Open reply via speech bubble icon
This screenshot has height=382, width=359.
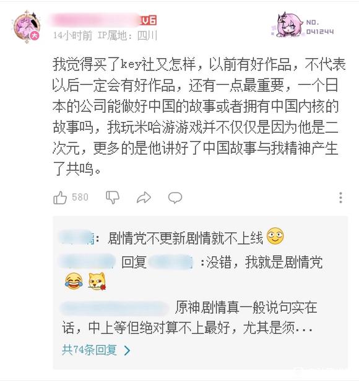pyautogui.click(x=175, y=198)
